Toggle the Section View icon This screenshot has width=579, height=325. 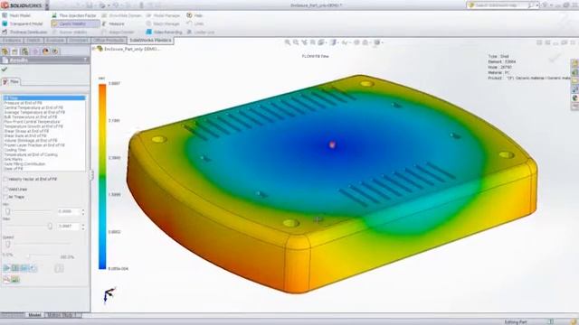(x=313, y=42)
